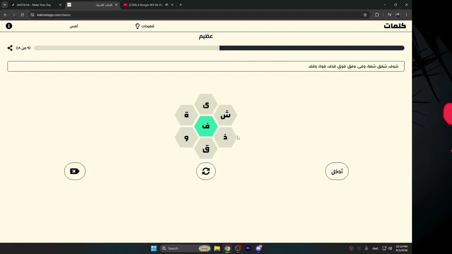Click the عظيم rank label

pos(206,36)
